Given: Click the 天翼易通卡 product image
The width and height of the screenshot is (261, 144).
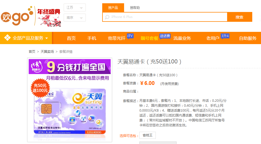Looking at the screenshot, I should [70, 100].
